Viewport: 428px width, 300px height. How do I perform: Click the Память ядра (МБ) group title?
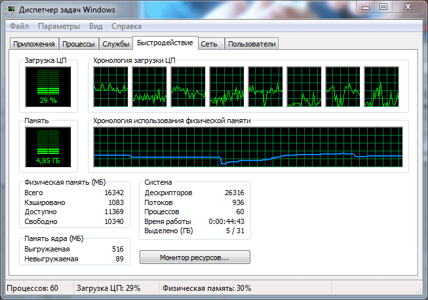tap(54, 238)
